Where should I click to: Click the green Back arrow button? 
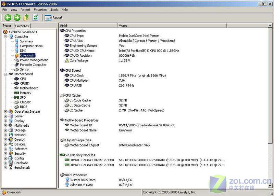coord(8,18)
